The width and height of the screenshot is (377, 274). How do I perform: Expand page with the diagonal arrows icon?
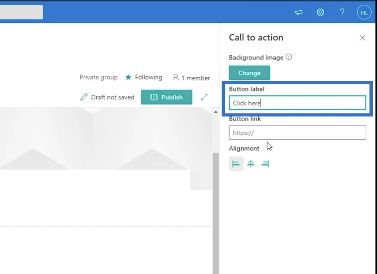coord(204,97)
